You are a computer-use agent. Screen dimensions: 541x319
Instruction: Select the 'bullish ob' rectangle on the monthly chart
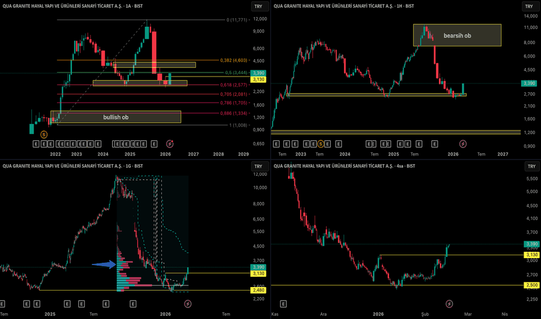coord(116,117)
